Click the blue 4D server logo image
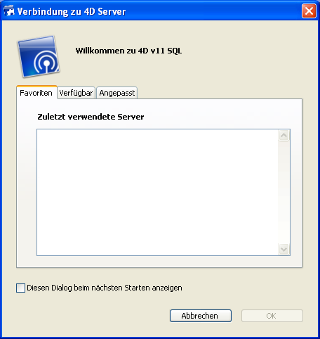 39,56
